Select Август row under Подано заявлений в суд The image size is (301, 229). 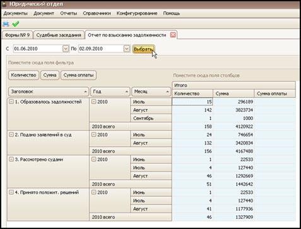(151, 143)
